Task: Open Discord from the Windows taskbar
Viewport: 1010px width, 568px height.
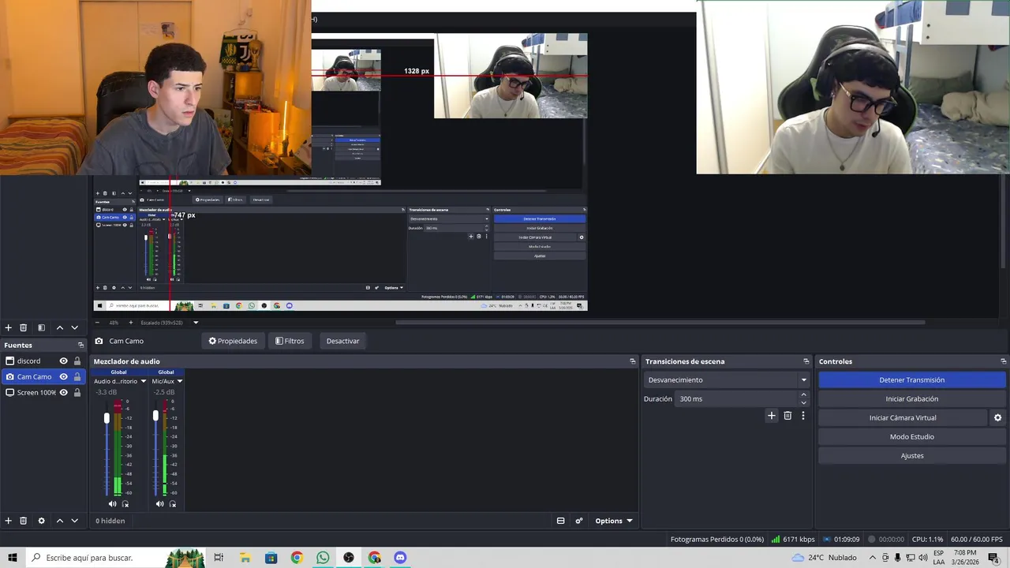Action: pos(400,558)
